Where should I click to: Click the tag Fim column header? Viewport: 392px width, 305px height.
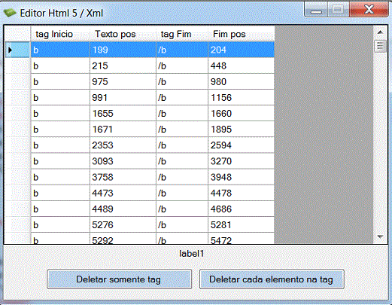182,34
